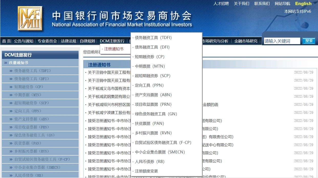Image resolution: width=318 pixels, height=178 pixels.
Task: Open notice 关于核减宁波建工股份 in list
Action: click(109, 113)
